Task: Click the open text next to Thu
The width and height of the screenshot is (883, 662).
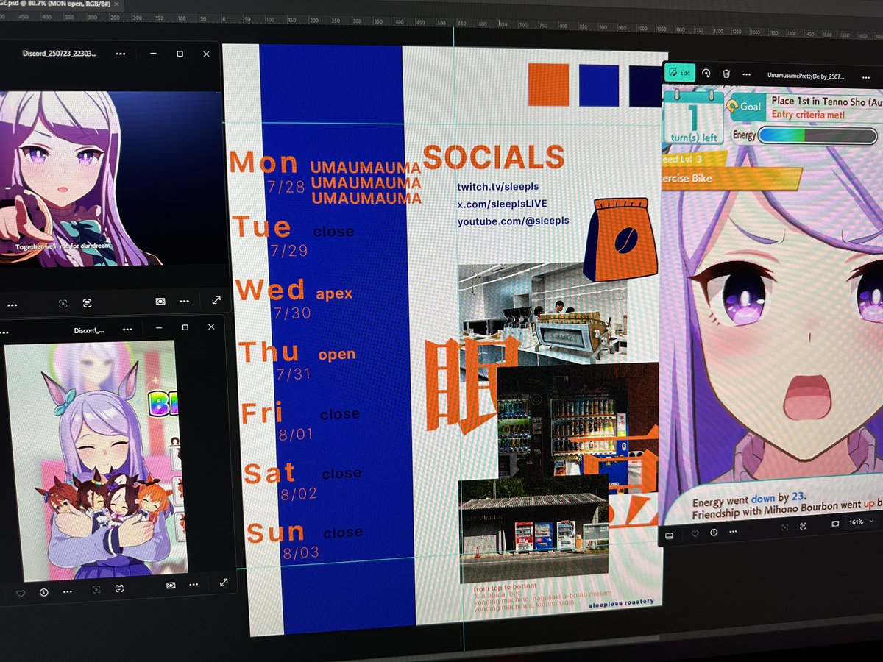Action: (x=337, y=355)
